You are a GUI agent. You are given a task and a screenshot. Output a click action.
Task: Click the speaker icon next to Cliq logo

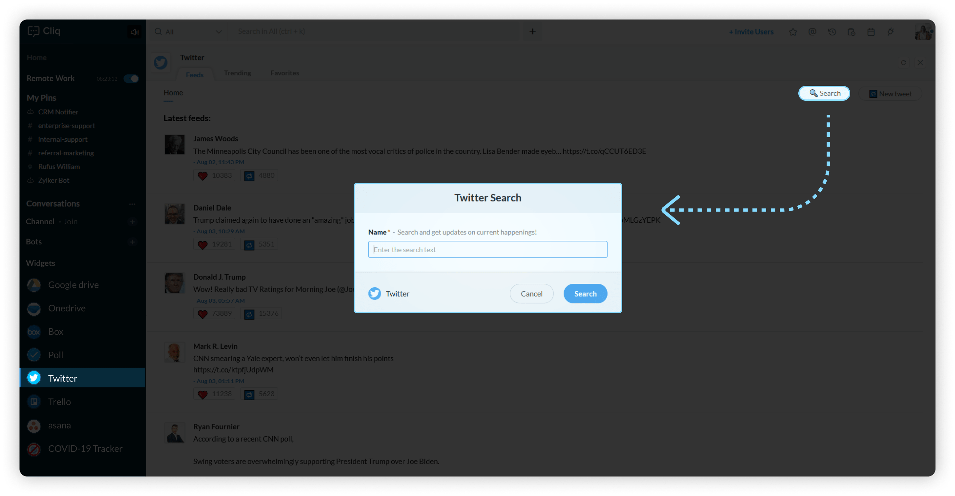[x=135, y=32]
